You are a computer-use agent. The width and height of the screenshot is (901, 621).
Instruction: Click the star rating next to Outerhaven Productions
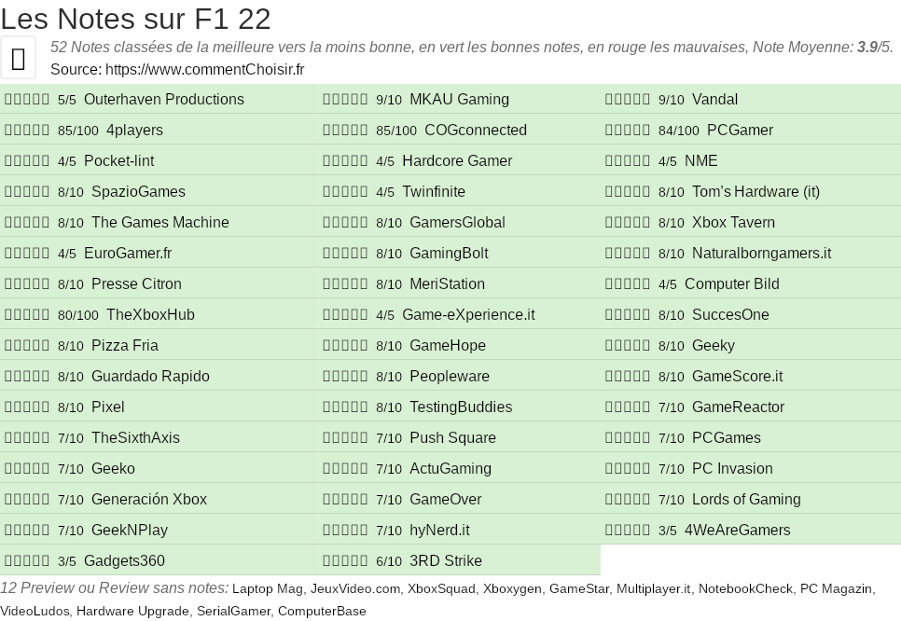(x=27, y=100)
